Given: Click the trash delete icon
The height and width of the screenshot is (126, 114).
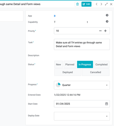Looking at the screenshot, I should click(78, 4).
